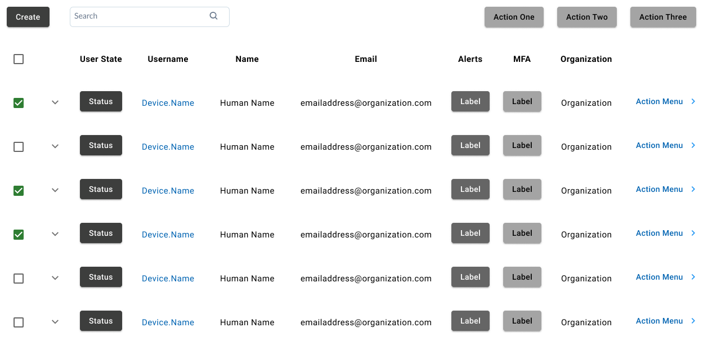The image size is (708, 341).
Task: Click the light MFA Label in the fifth row
Action: [522, 277]
